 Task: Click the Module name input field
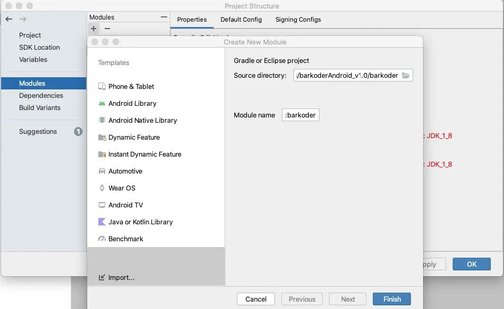point(300,115)
